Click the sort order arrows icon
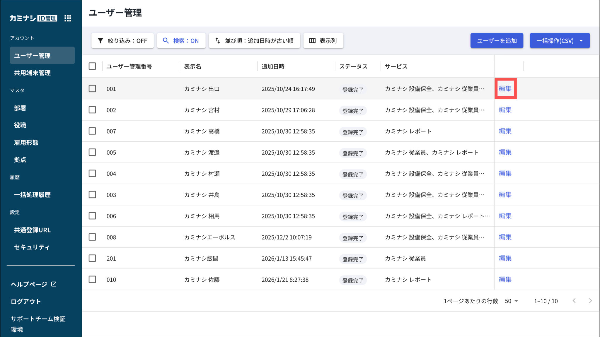The width and height of the screenshot is (600, 337). (x=218, y=41)
